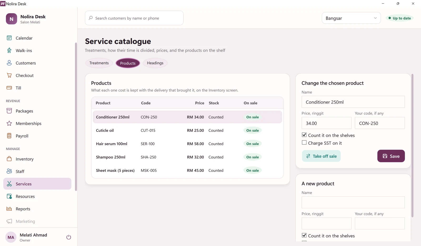Switch to the Treatments tab
Image resolution: width=421 pixels, height=246 pixels.
99,63
